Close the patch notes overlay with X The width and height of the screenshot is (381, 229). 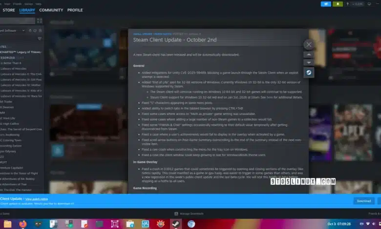point(309,45)
